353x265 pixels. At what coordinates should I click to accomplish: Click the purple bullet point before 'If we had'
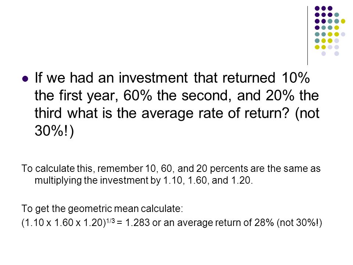[25, 79]
